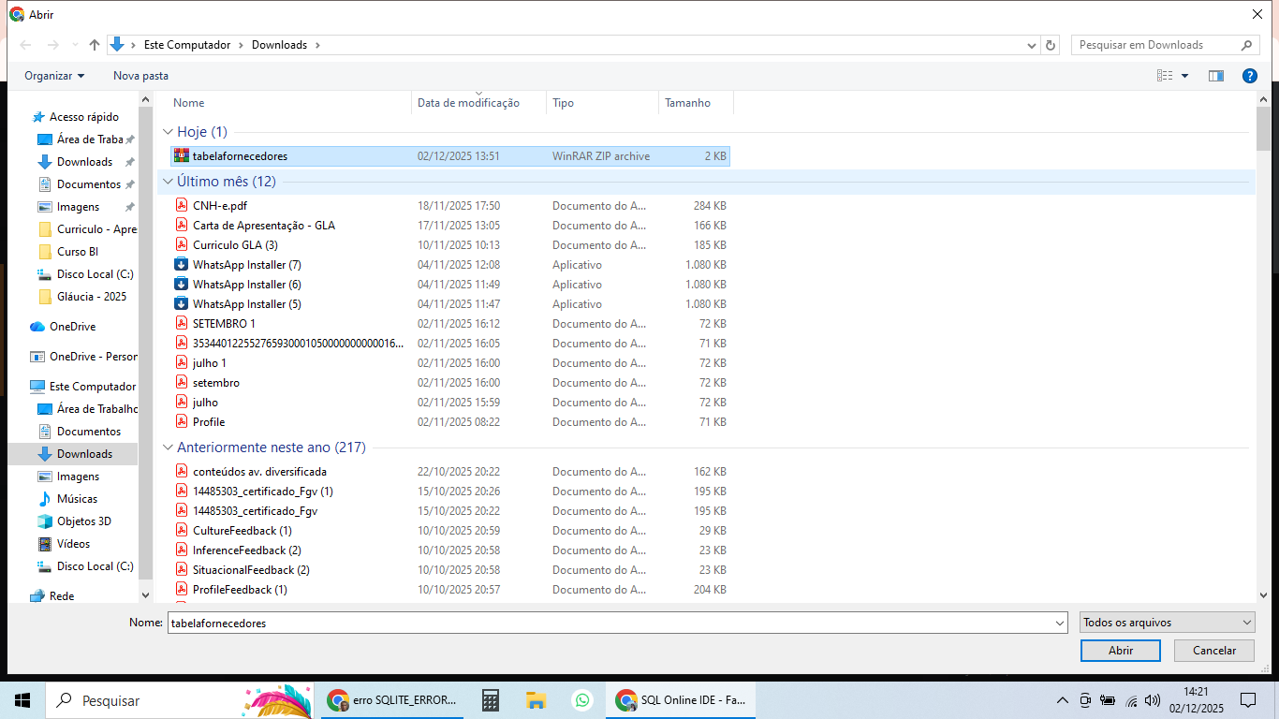The height and width of the screenshot is (719, 1279).
Task: Open WhatsApp from the taskbar
Action: (x=582, y=700)
